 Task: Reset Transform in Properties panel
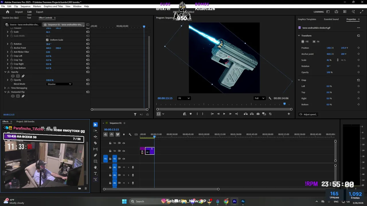coord(358,36)
